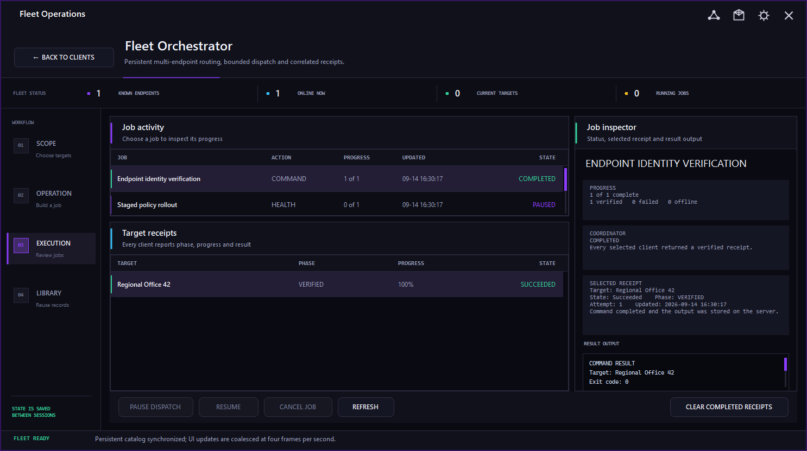Click the SUCCEEDED receipt state
807x451 pixels.
tap(538, 285)
